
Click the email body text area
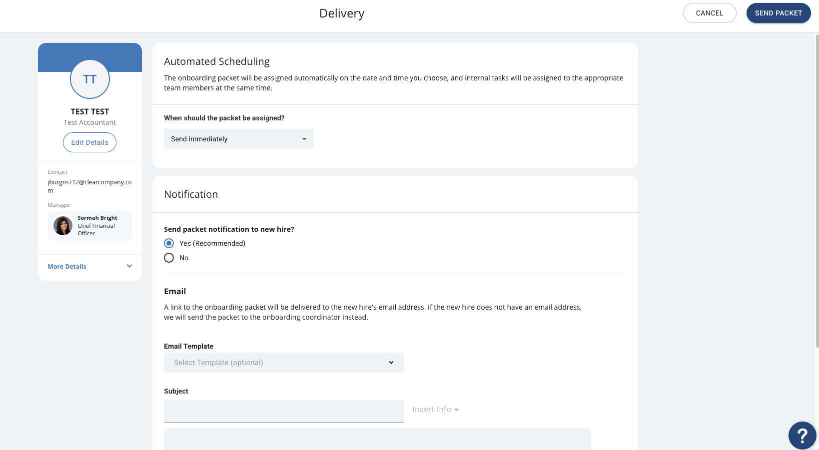point(377,440)
